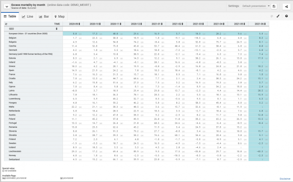Select the Liechtenstein row label
The image size is (293, 182).
point(15,151)
